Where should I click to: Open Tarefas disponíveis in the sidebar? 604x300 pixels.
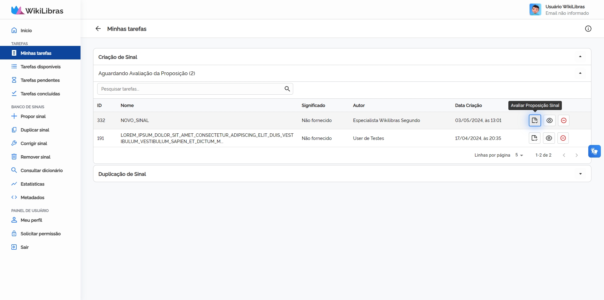tap(40, 67)
